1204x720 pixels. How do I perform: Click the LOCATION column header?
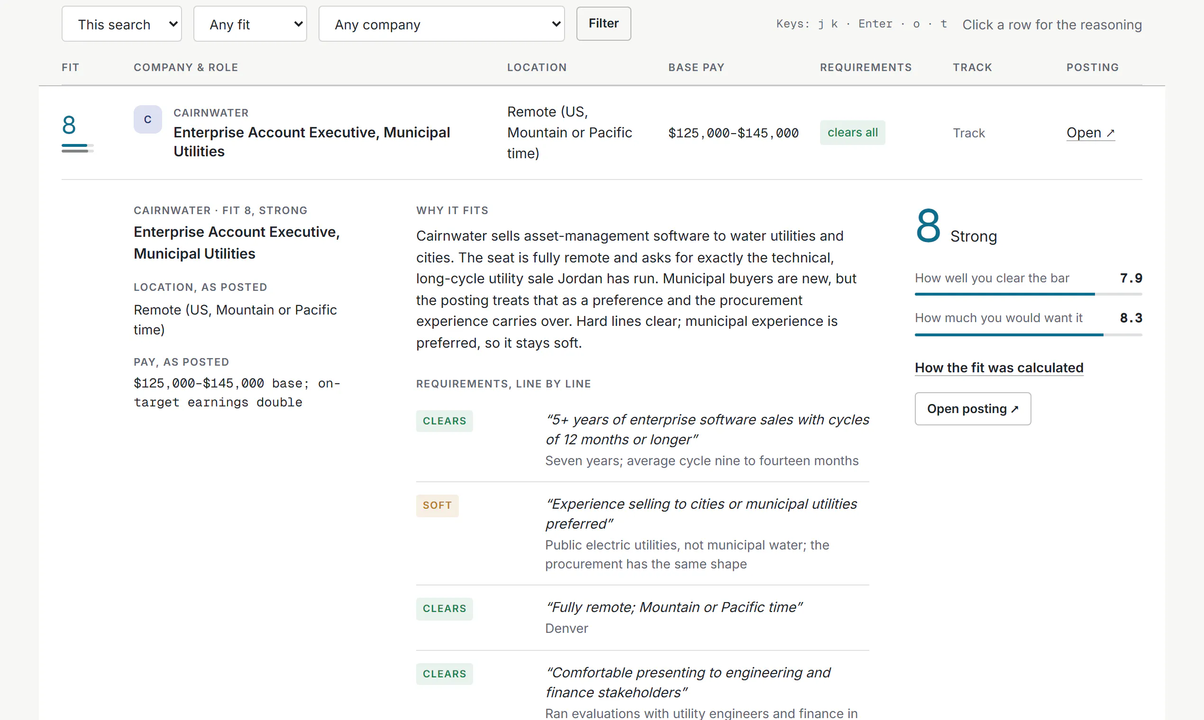click(537, 67)
